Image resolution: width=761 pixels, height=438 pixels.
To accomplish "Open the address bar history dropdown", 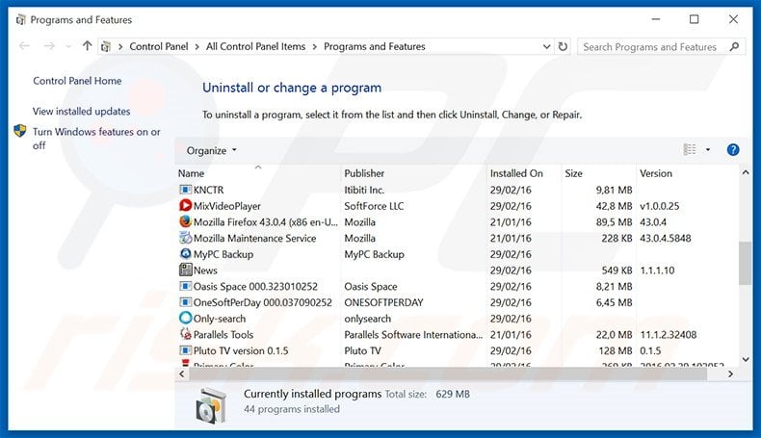I will point(546,46).
